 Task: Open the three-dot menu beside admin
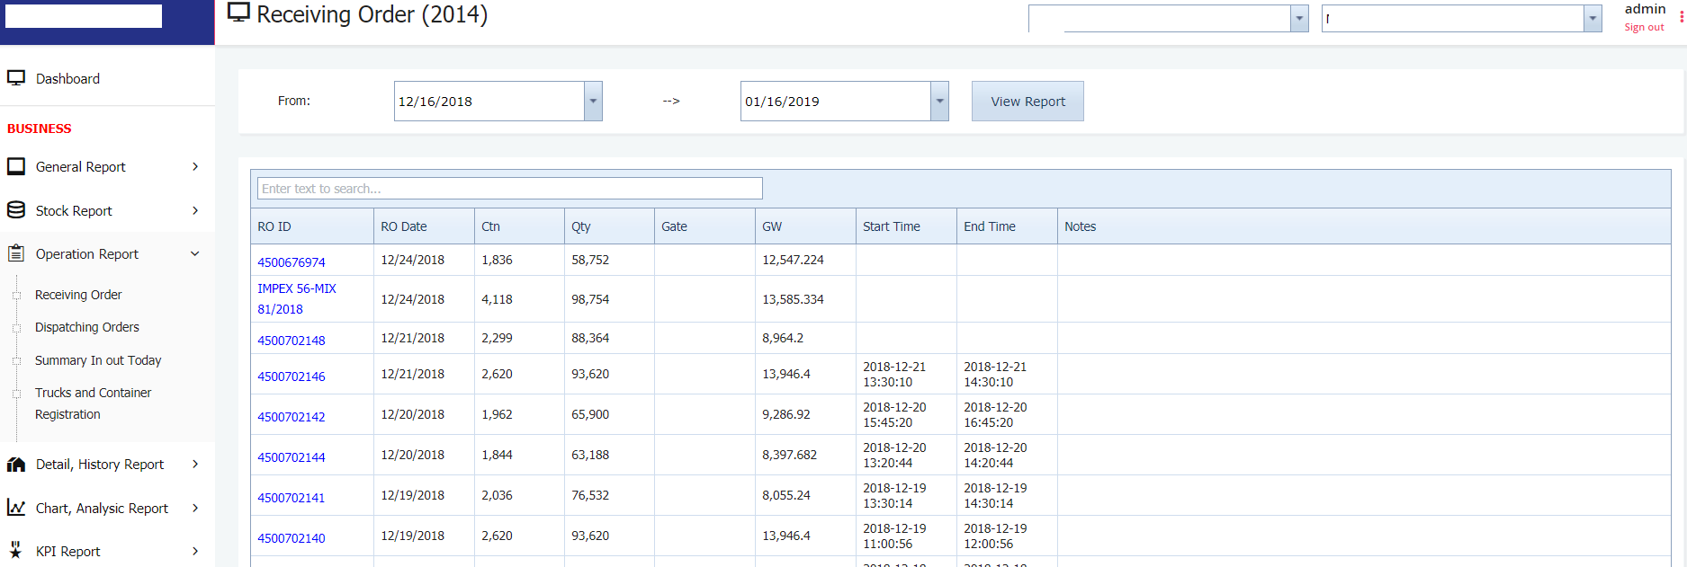(1681, 17)
